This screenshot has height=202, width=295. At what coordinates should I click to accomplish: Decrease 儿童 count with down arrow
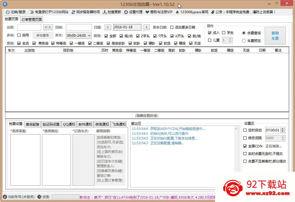pyautogui.click(x=230, y=41)
